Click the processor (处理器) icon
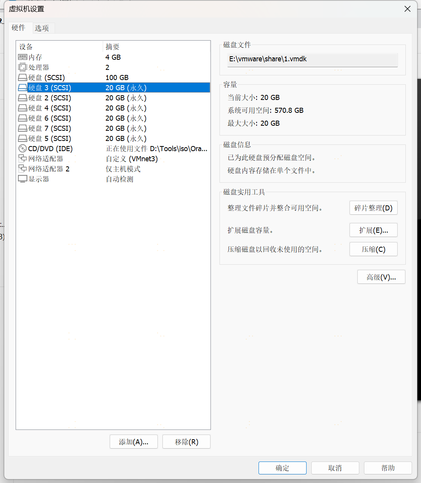This screenshot has width=421, height=483. (x=23, y=68)
